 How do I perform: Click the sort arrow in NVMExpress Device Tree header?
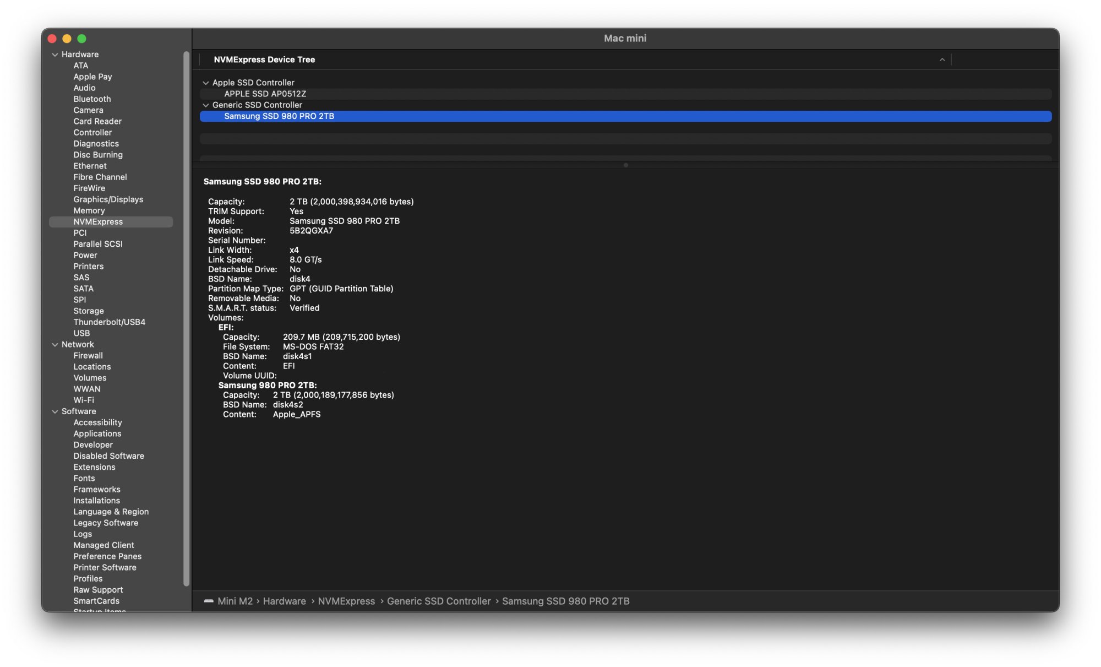pos(942,59)
